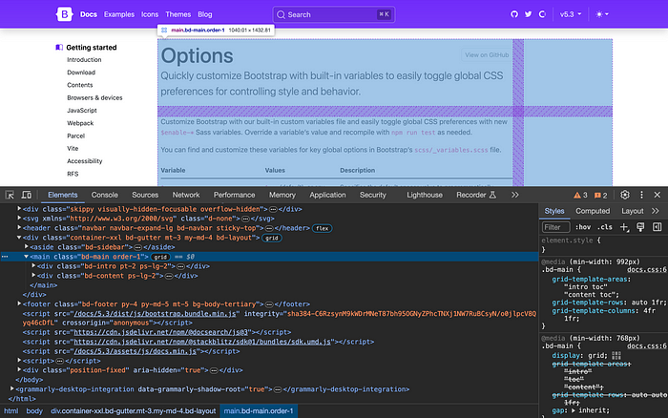Switch to the Performance tab
668x418 pixels.
click(234, 195)
